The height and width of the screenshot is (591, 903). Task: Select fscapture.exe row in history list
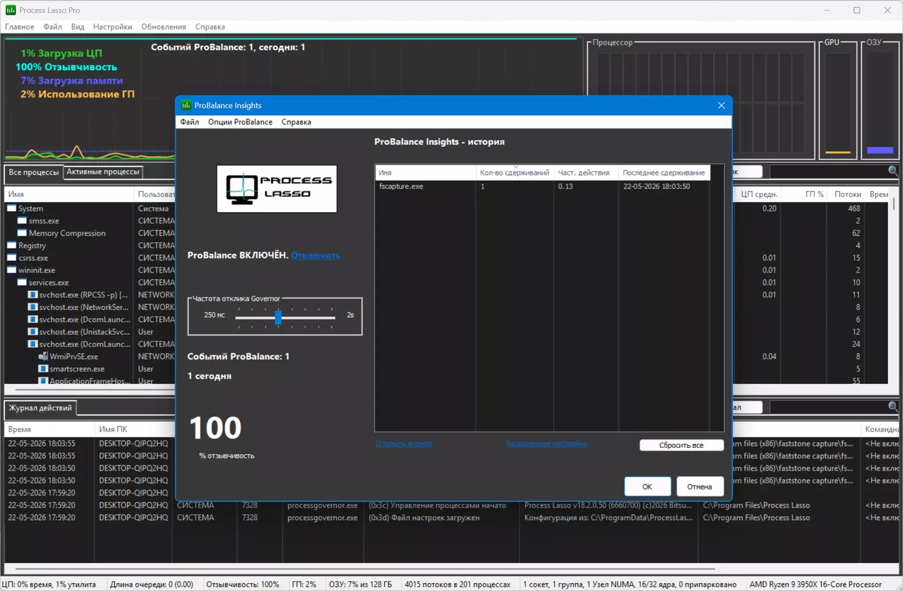pyautogui.click(x=542, y=187)
